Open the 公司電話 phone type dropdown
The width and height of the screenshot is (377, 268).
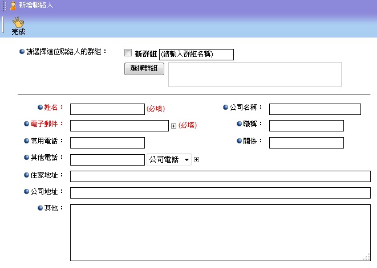click(169, 160)
